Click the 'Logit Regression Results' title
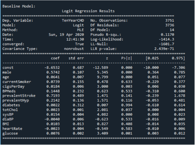The height and width of the screenshot is (145, 195). 88,11
